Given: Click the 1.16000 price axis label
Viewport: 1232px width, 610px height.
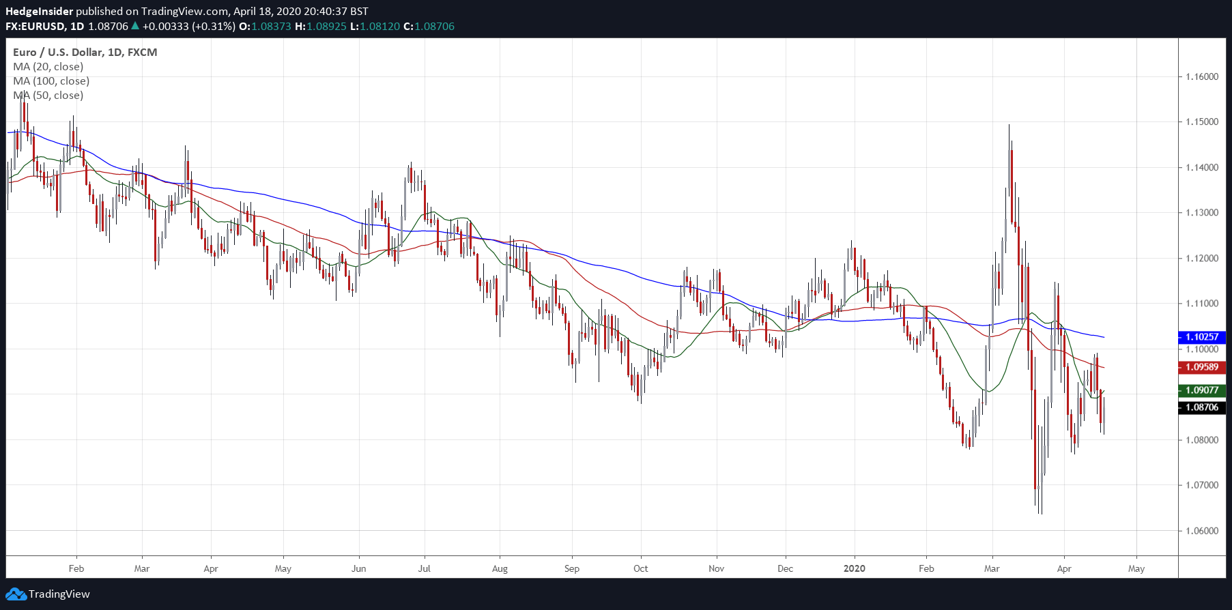Looking at the screenshot, I should click(x=1201, y=76).
